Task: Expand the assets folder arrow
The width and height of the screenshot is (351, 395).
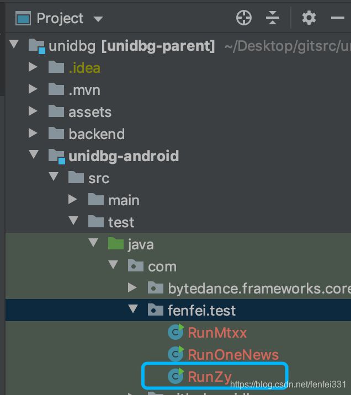Action: [x=33, y=111]
